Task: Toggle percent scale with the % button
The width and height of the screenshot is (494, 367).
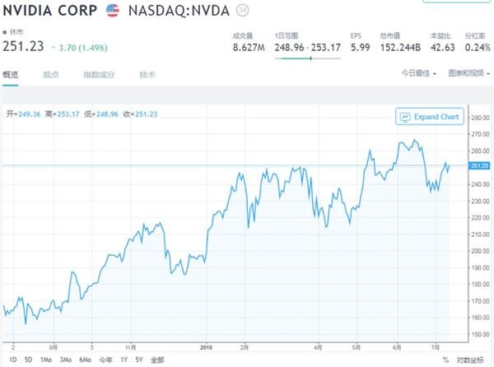Action: 445,360
